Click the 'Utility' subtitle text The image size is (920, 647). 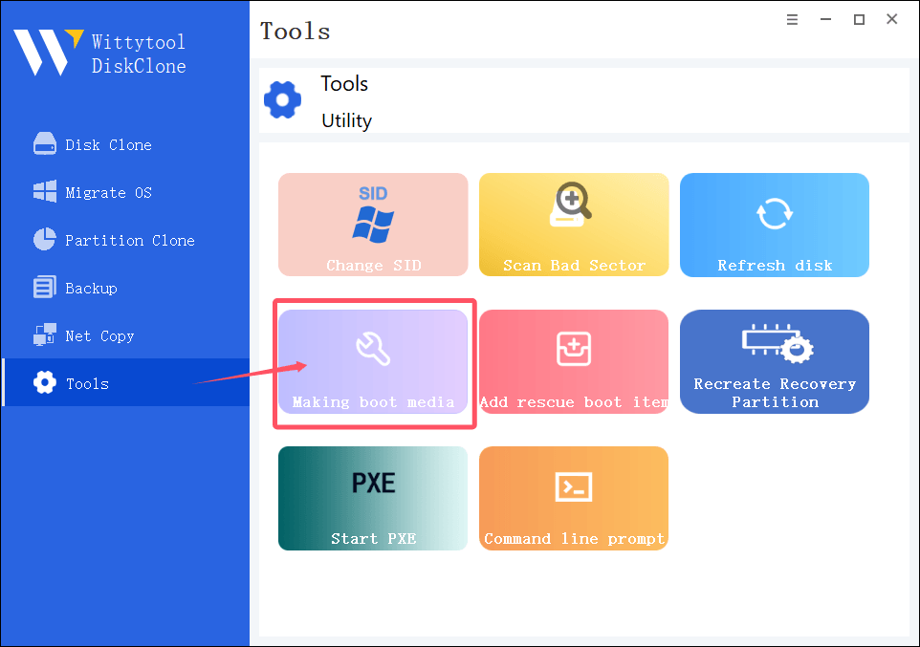[x=347, y=120]
